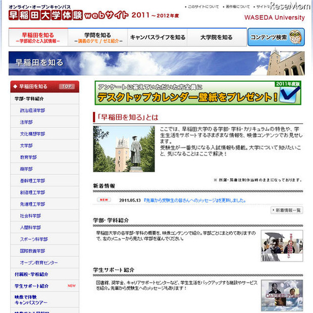Open the 学問を知る navigation tab

pos(97,37)
